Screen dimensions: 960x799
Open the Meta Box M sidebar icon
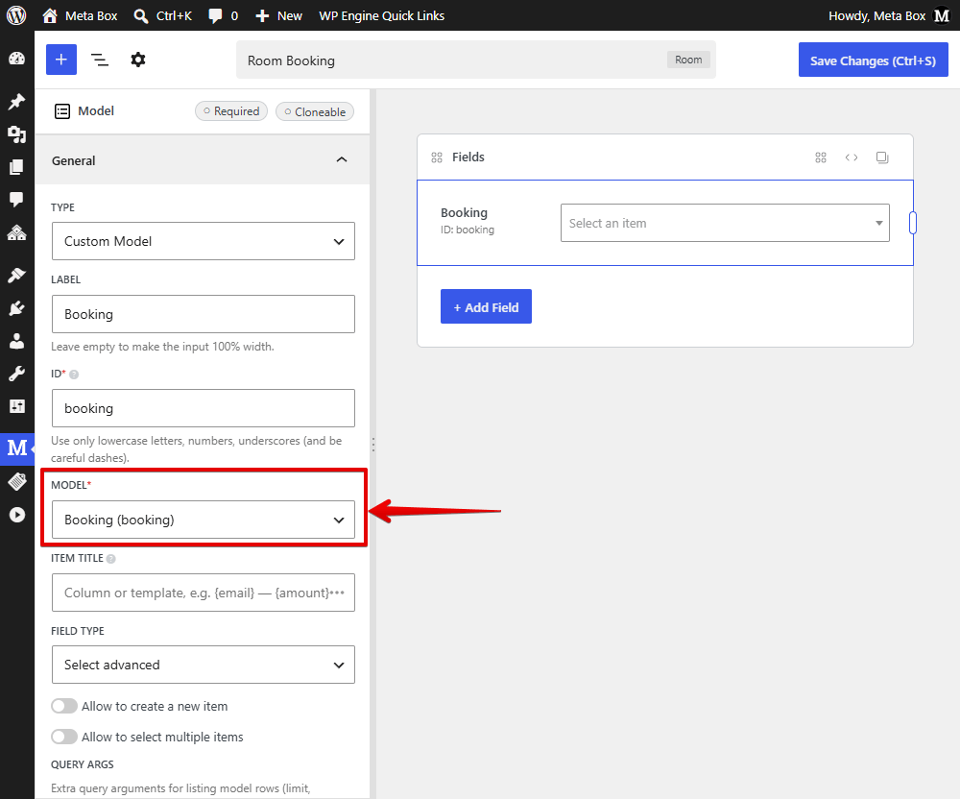tap(17, 448)
